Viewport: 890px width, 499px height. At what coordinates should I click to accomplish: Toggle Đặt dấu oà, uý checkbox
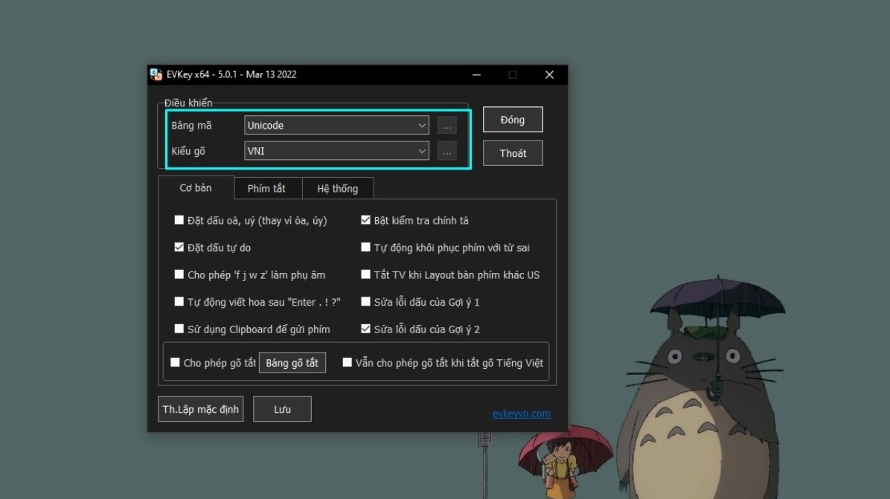pyautogui.click(x=179, y=220)
